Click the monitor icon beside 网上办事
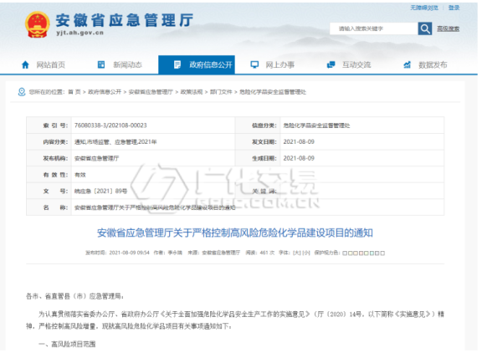The height and width of the screenshot is (353, 482). click(254, 64)
